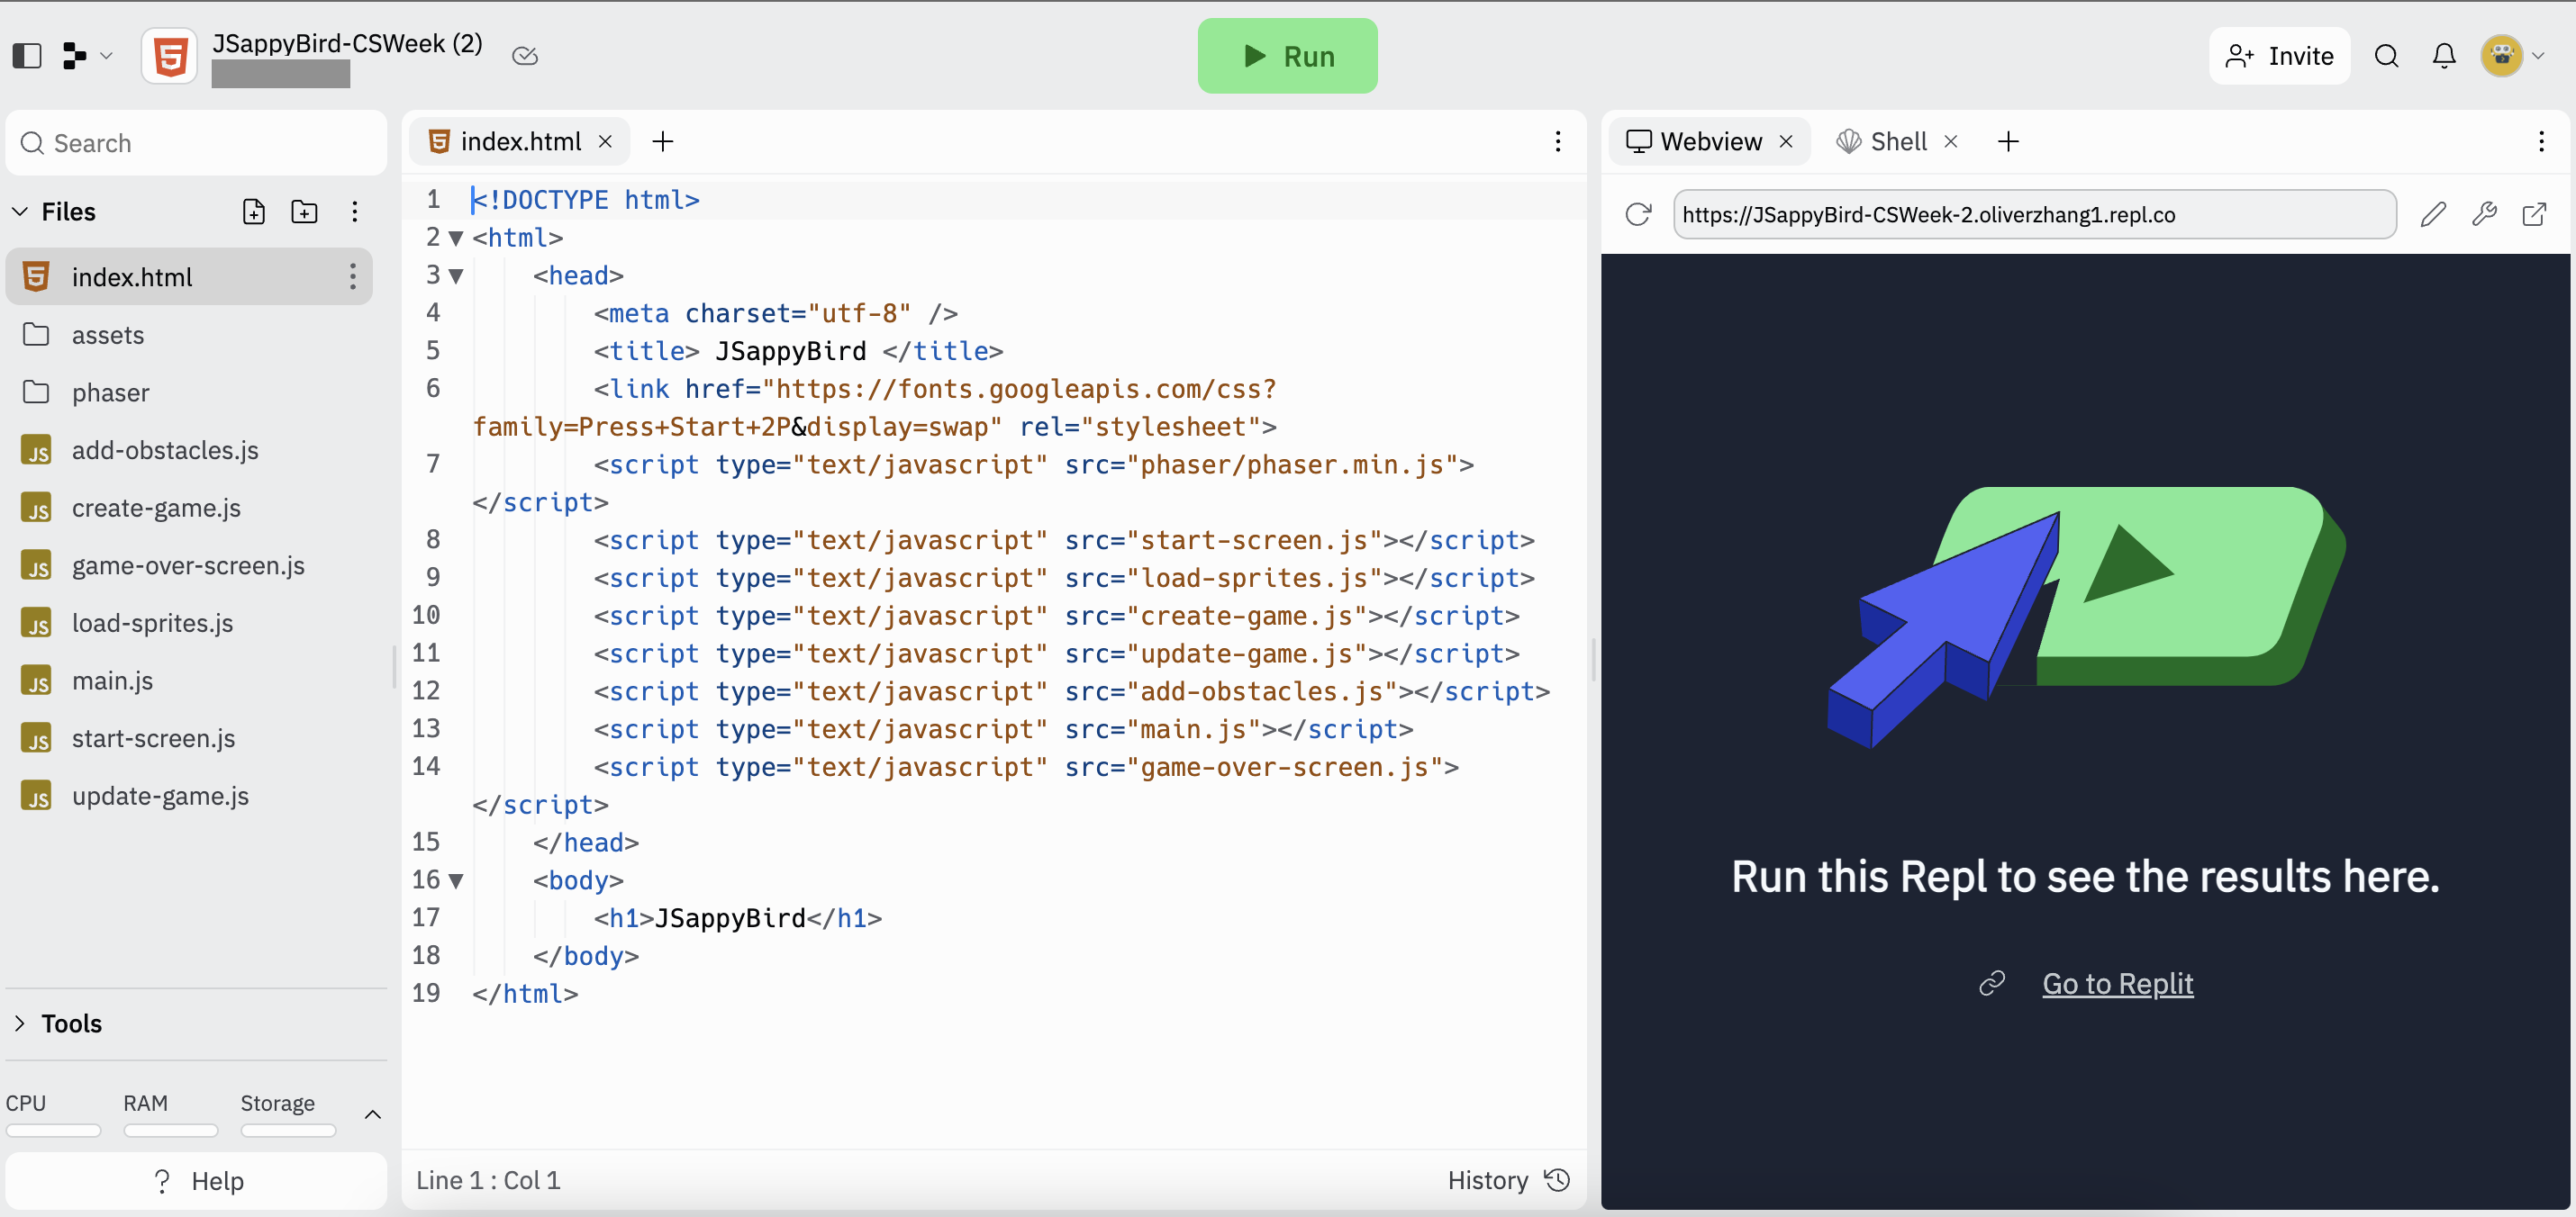Select the index.html editor tab
Viewport: 2576px width, 1217px height.
[x=519, y=142]
